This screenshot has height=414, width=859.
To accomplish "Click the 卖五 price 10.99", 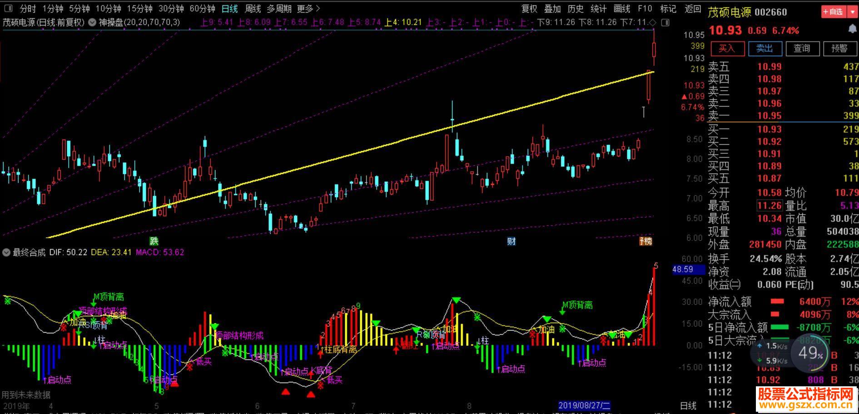I will pyautogui.click(x=769, y=67).
